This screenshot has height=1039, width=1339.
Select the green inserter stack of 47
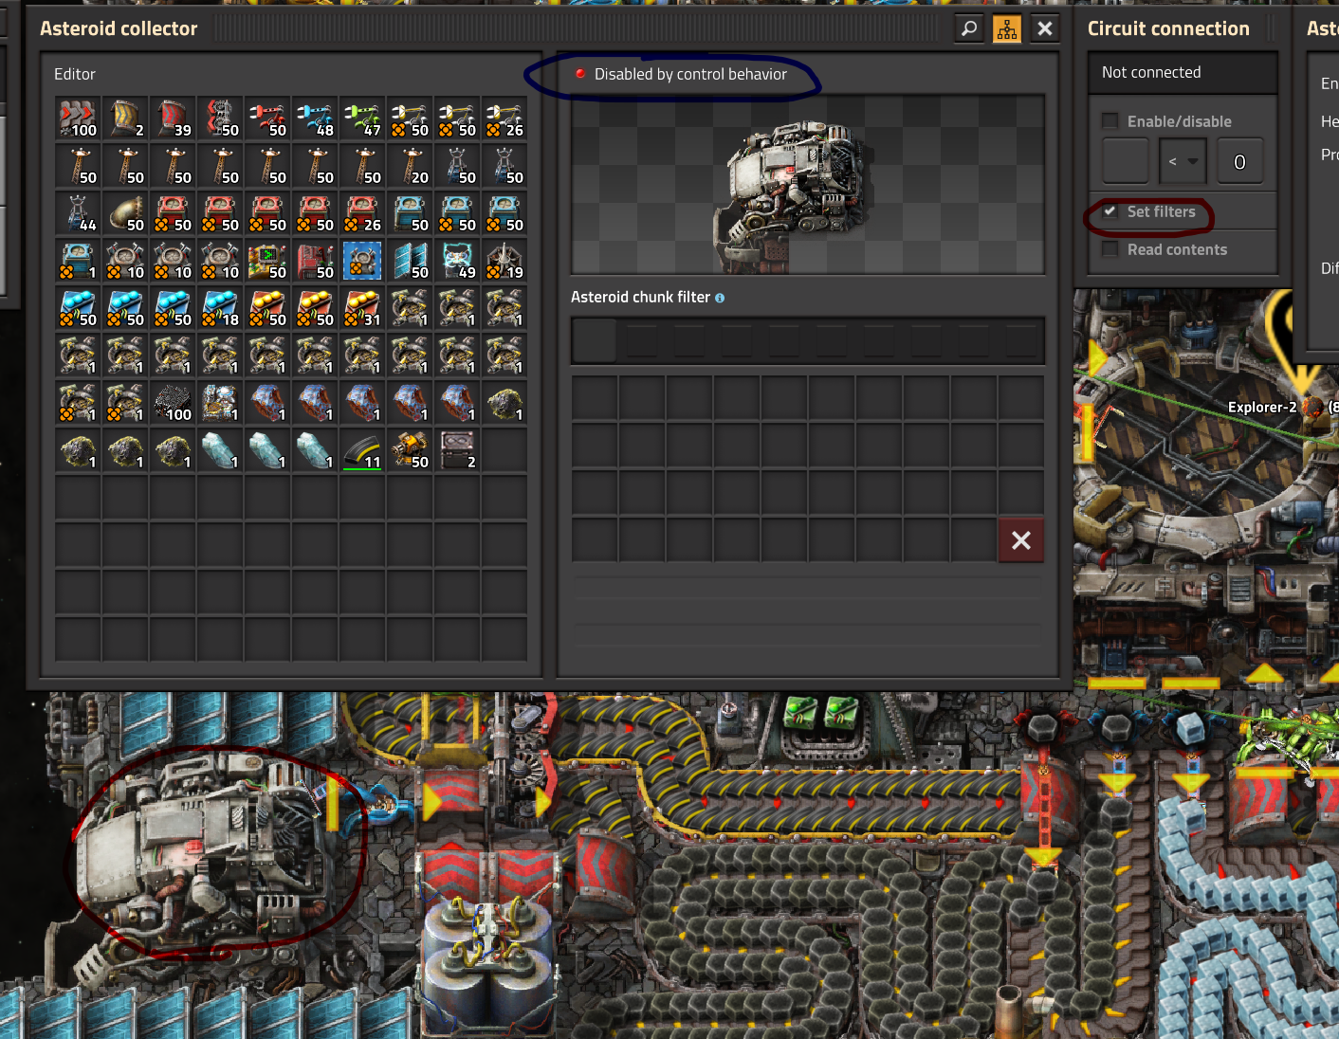pos(362,118)
